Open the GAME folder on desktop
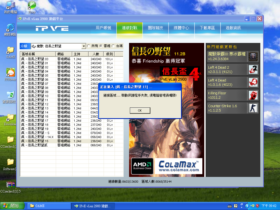This screenshot has width=280, height=210. 10,50
